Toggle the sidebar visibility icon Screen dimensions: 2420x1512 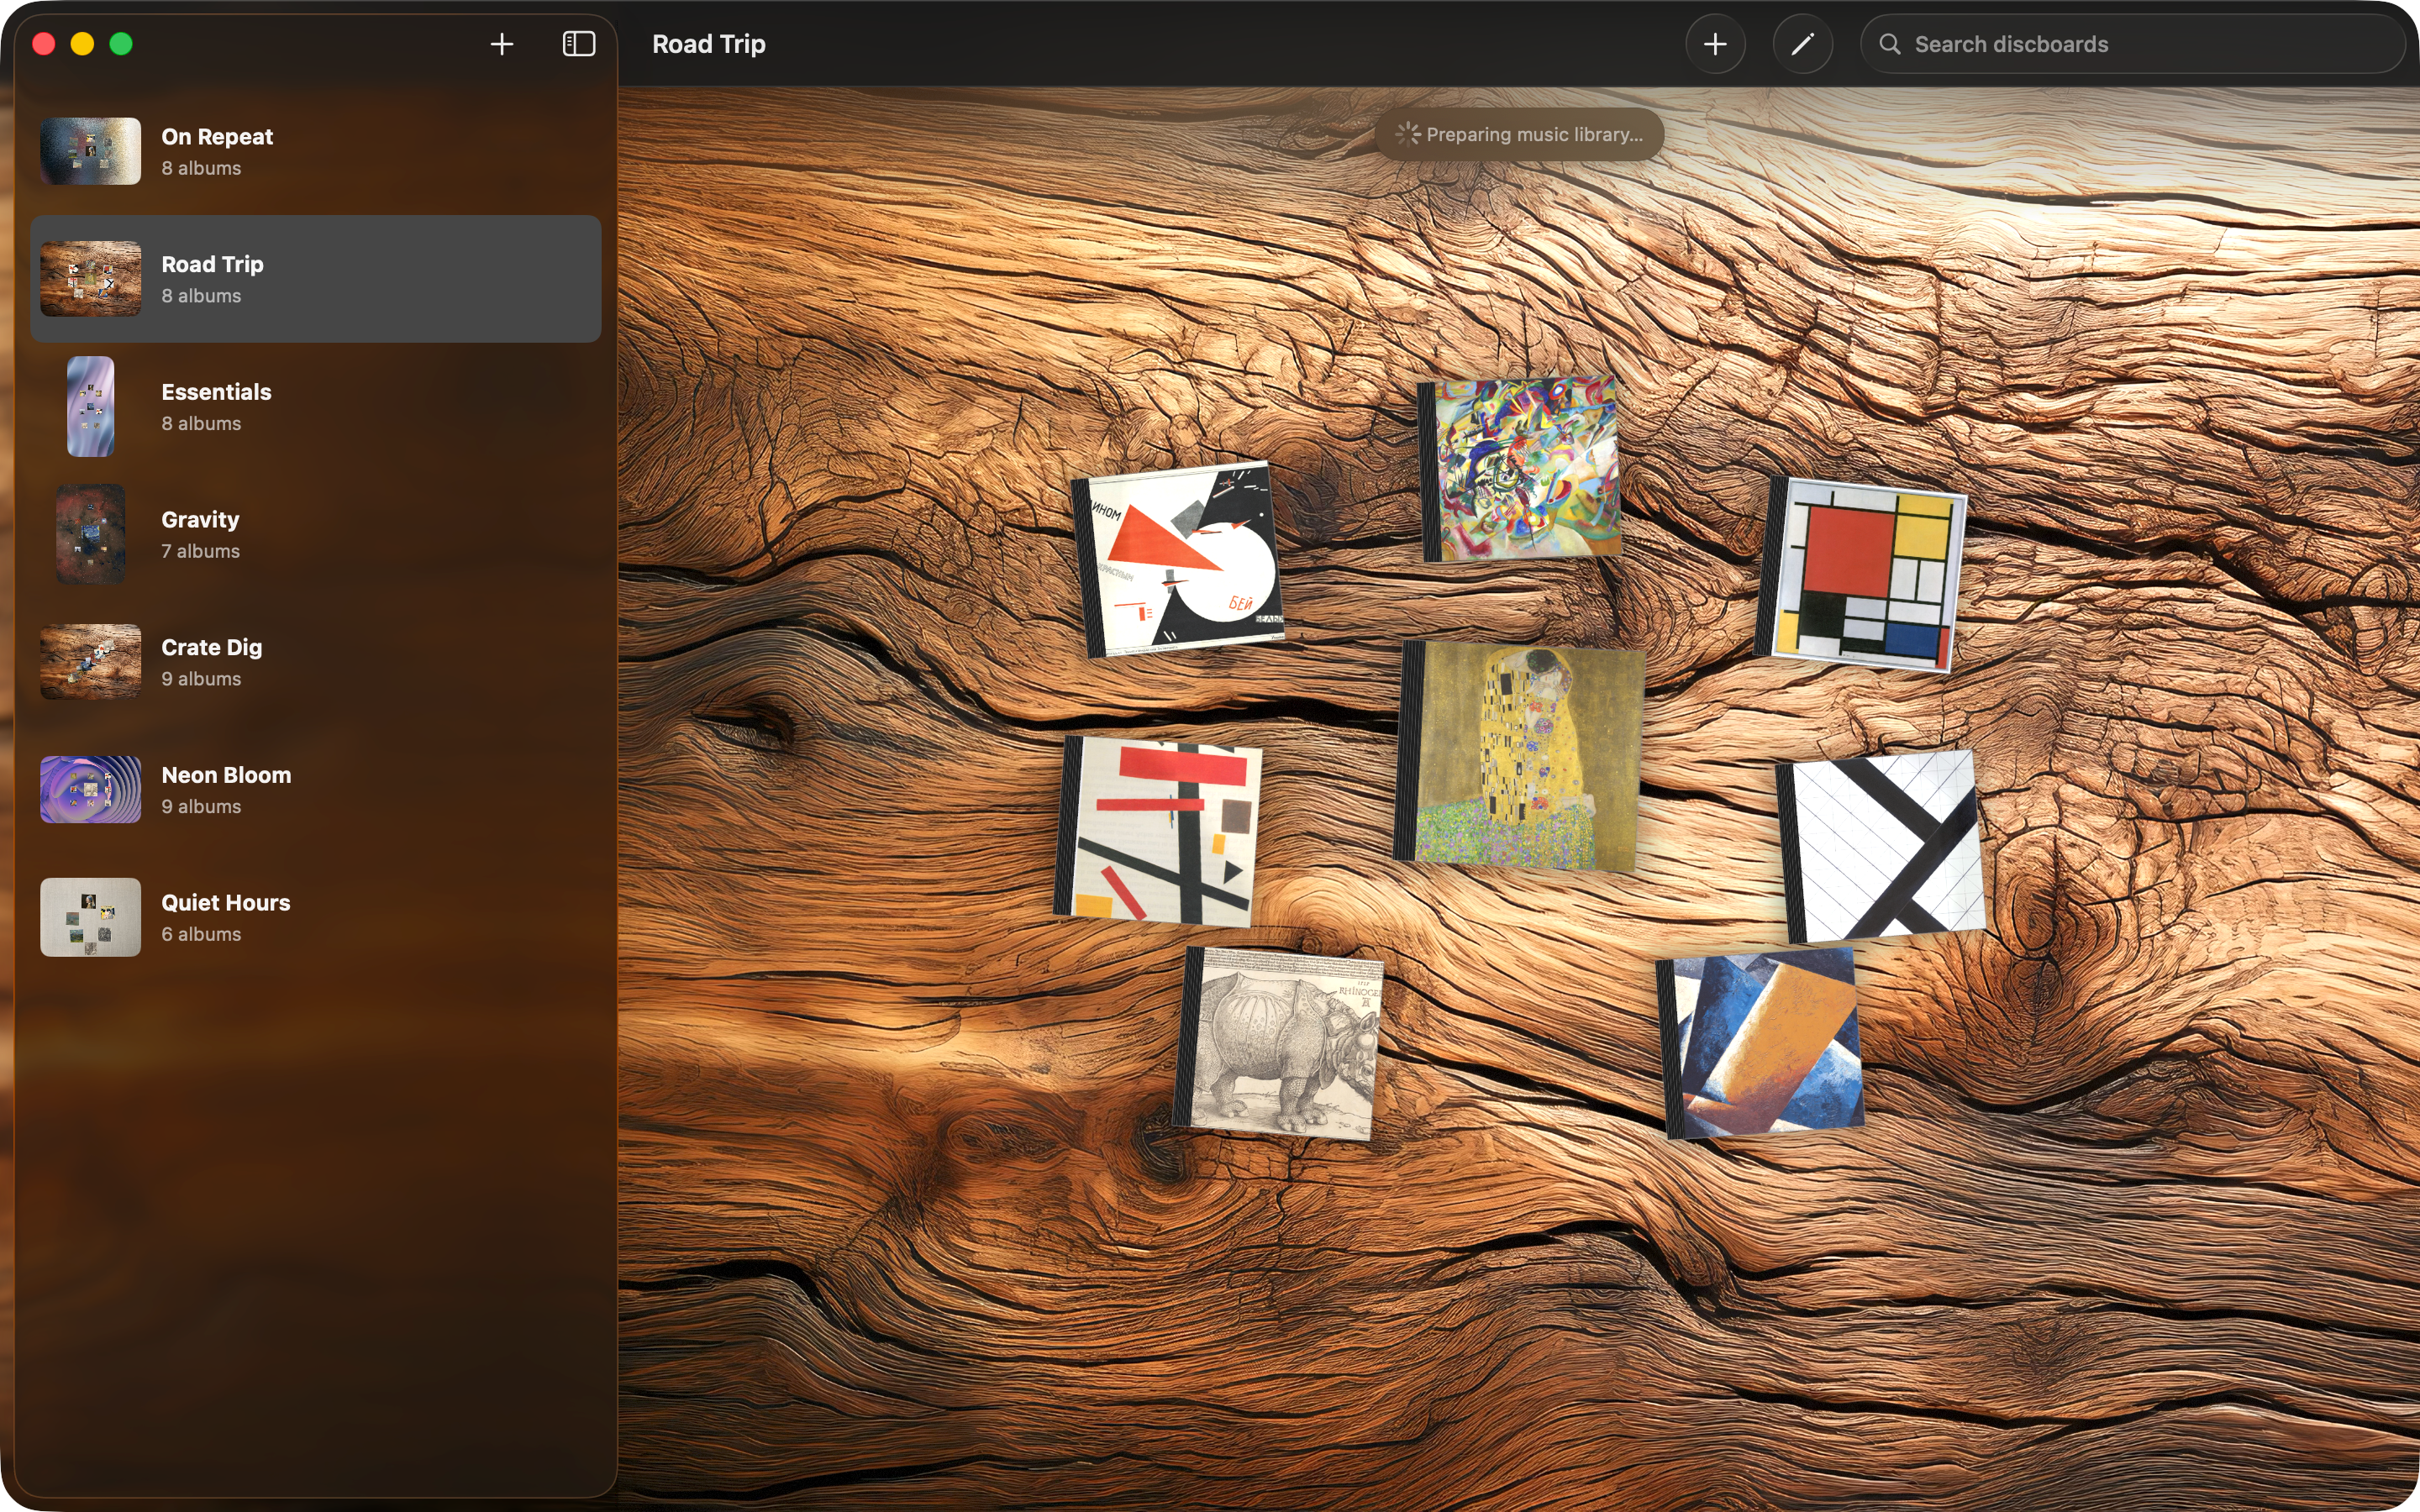click(x=579, y=44)
